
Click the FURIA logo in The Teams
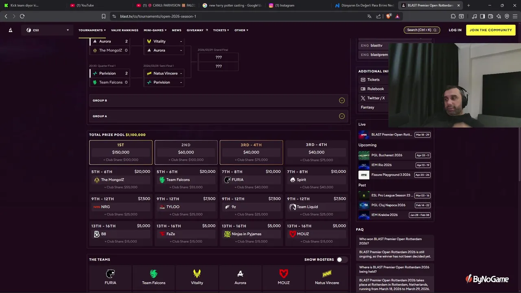(x=110, y=273)
